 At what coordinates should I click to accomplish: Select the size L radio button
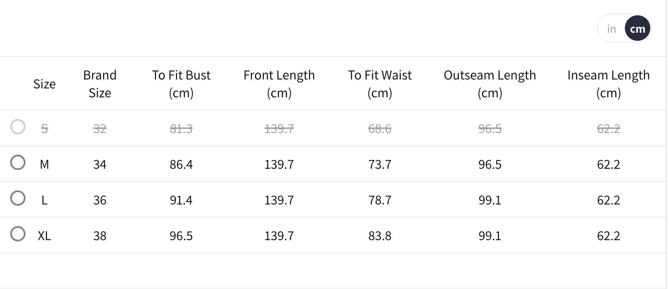18,198
